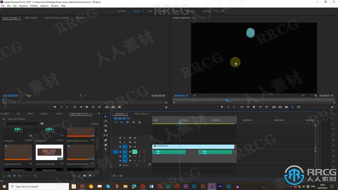Hide video track V3 with eye
Image resolution: width=338 pixels, height=190 pixels.
pos(135,138)
